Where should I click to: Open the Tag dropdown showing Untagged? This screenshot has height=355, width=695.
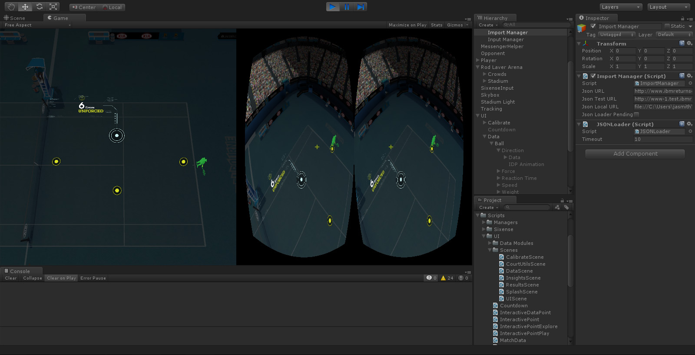[616, 35]
